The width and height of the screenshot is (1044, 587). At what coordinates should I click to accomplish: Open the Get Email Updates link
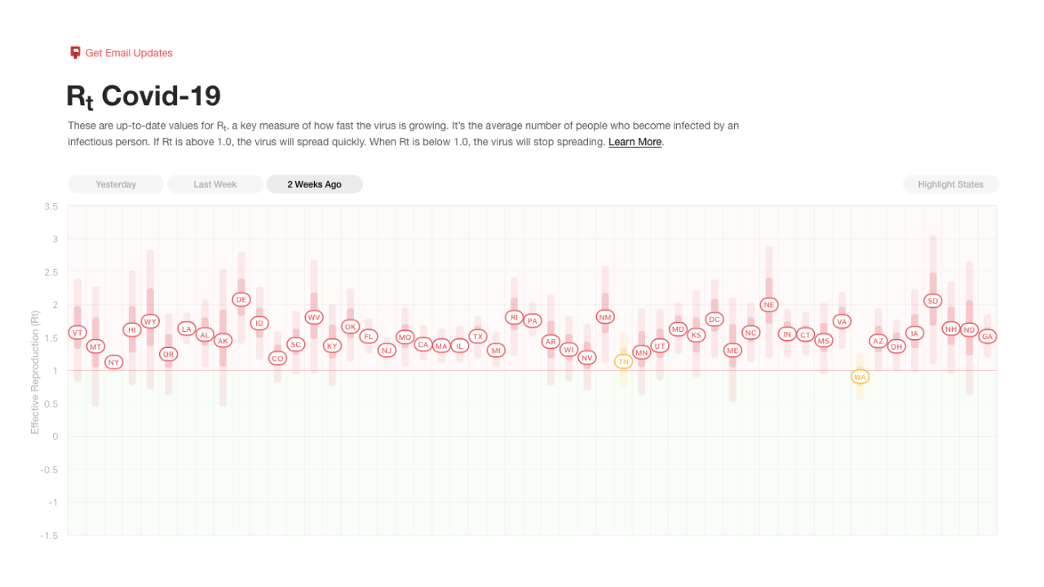[129, 53]
